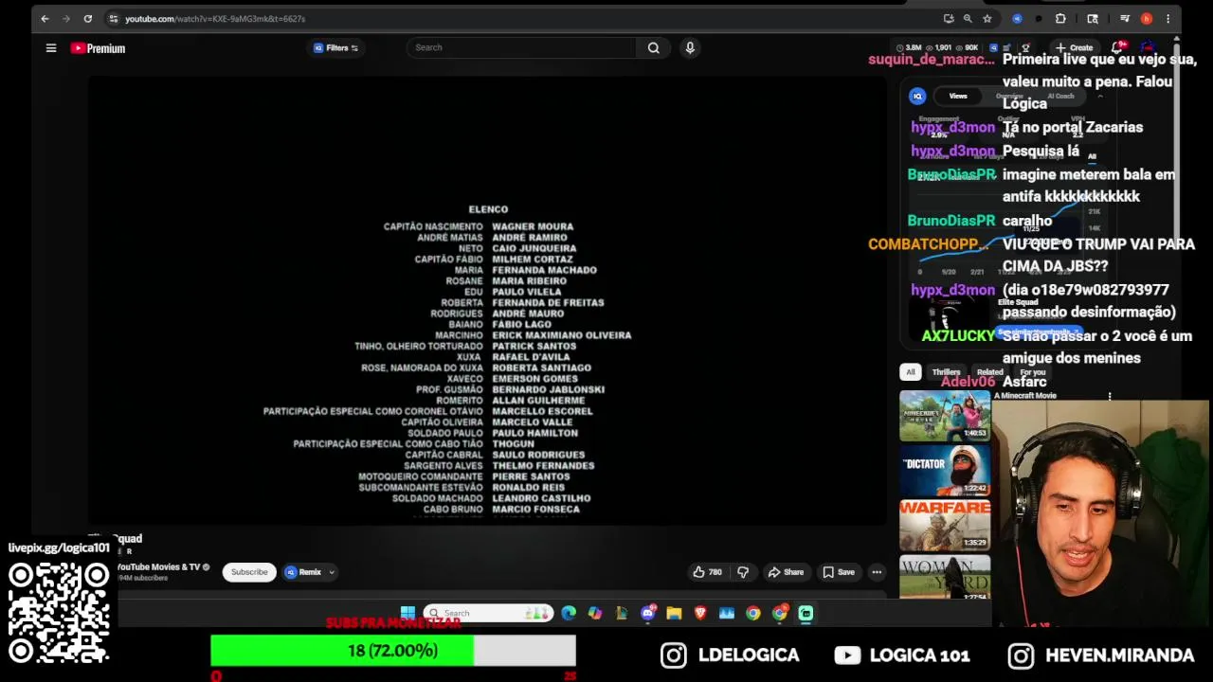Open Copilot from the taskbar
The image size is (1213, 682).
[x=595, y=613]
